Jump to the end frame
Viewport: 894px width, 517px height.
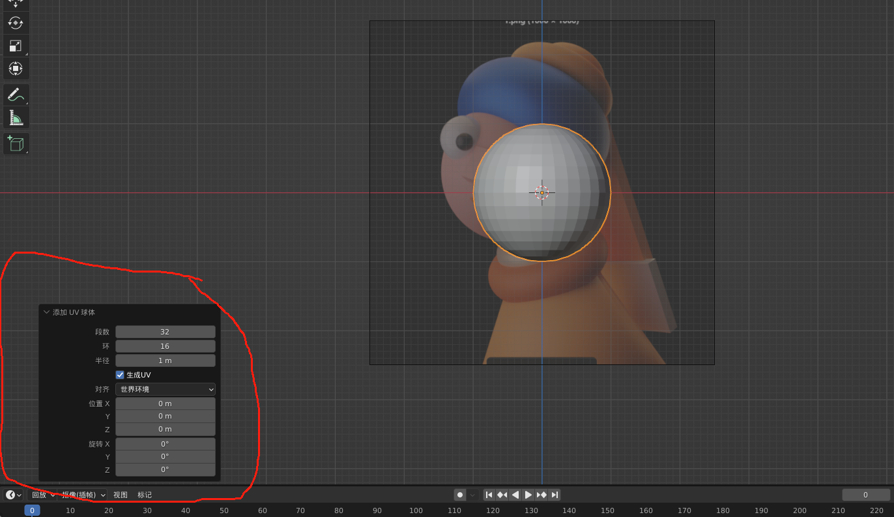click(x=555, y=495)
